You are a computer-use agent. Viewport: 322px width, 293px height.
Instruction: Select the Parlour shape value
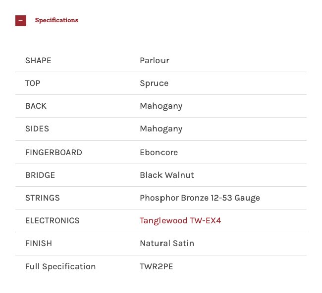[155, 61]
